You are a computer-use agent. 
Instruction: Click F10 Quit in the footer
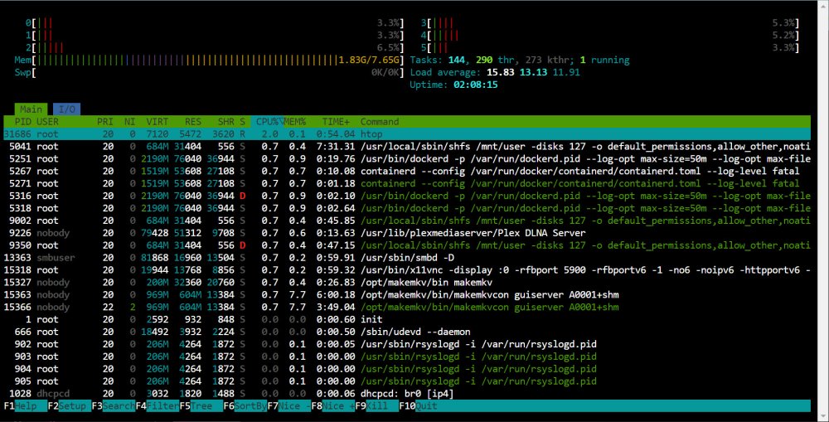(418, 406)
